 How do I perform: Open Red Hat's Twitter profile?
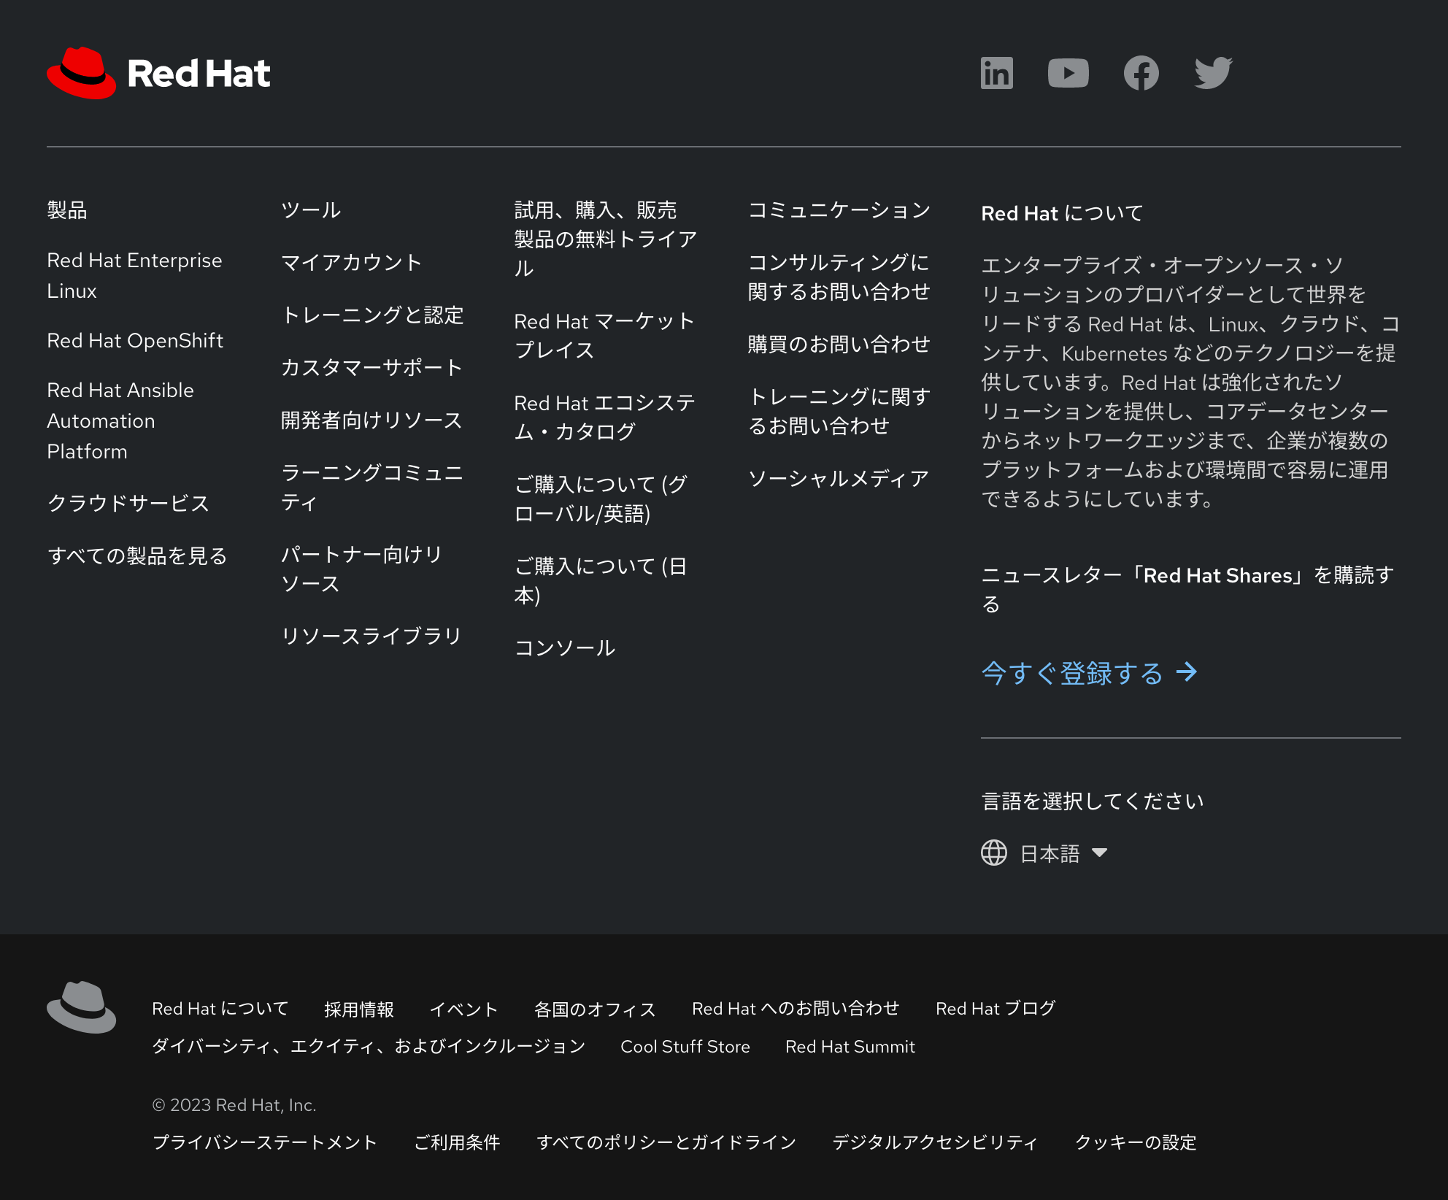(x=1214, y=72)
